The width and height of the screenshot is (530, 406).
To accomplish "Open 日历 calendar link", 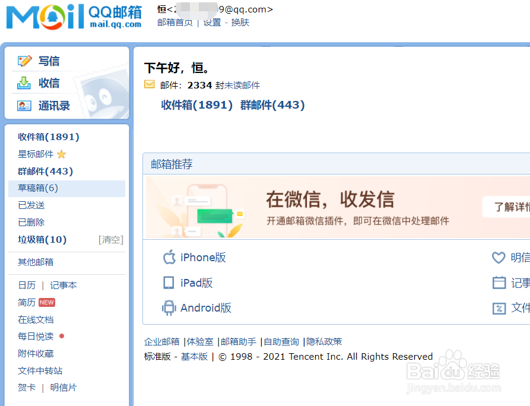I will pyautogui.click(x=27, y=286).
